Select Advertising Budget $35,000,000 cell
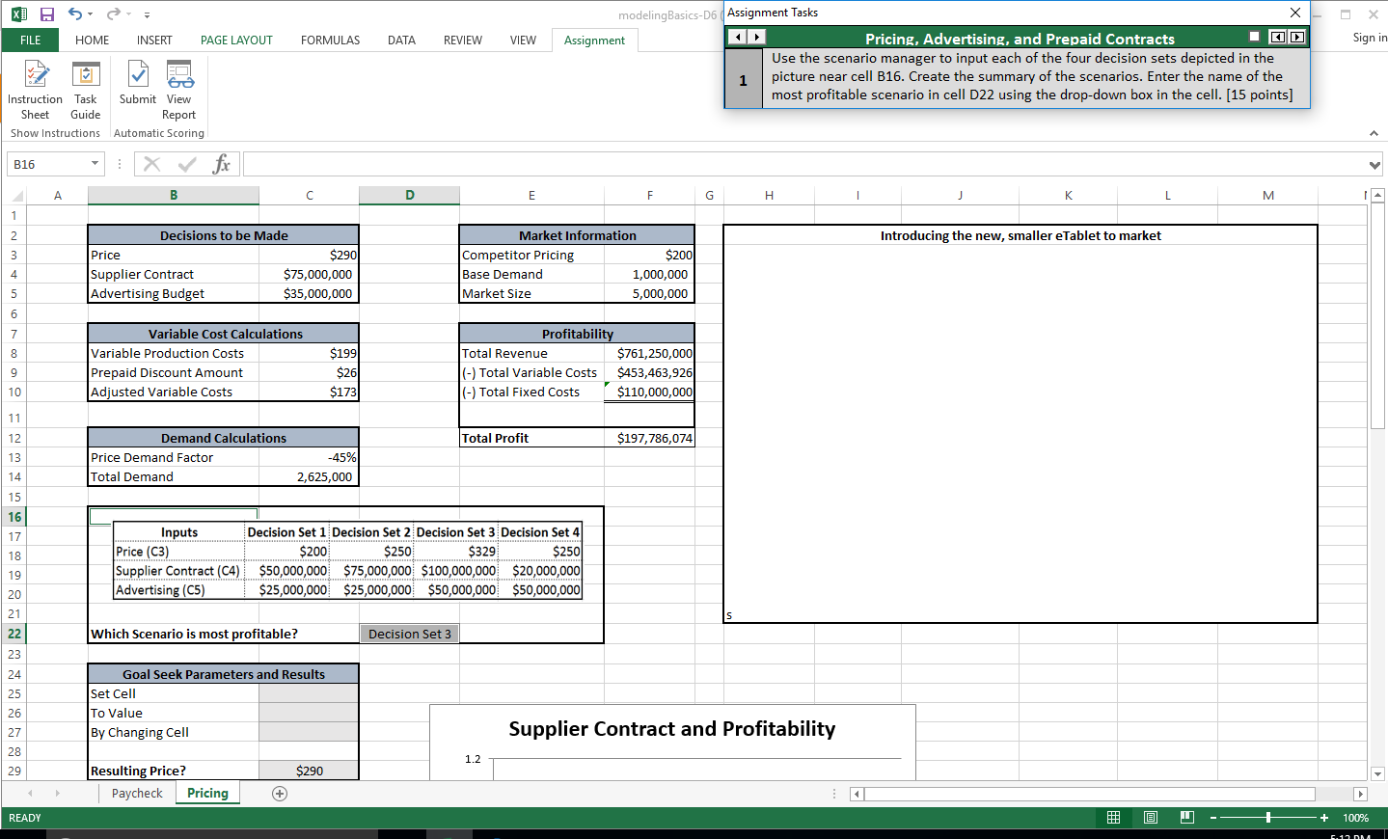 click(x=309, y=293)
